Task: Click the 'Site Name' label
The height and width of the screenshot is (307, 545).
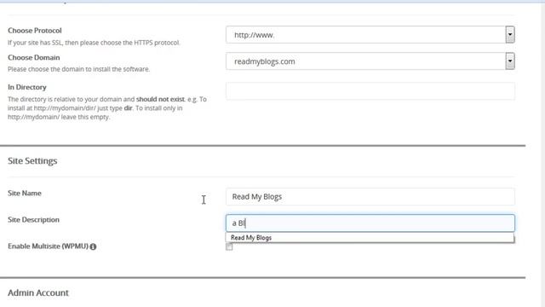Action: point(25,194)
